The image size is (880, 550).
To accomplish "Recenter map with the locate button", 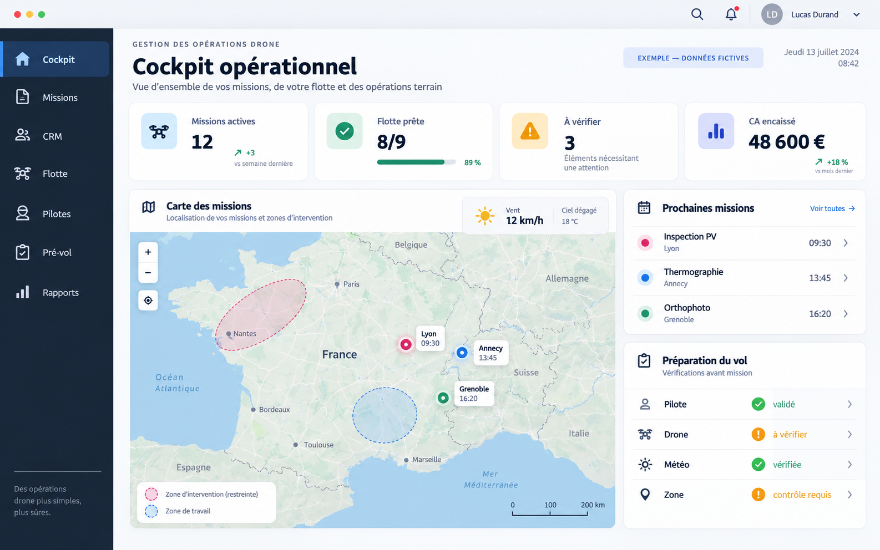I will (x=148, y=301).
